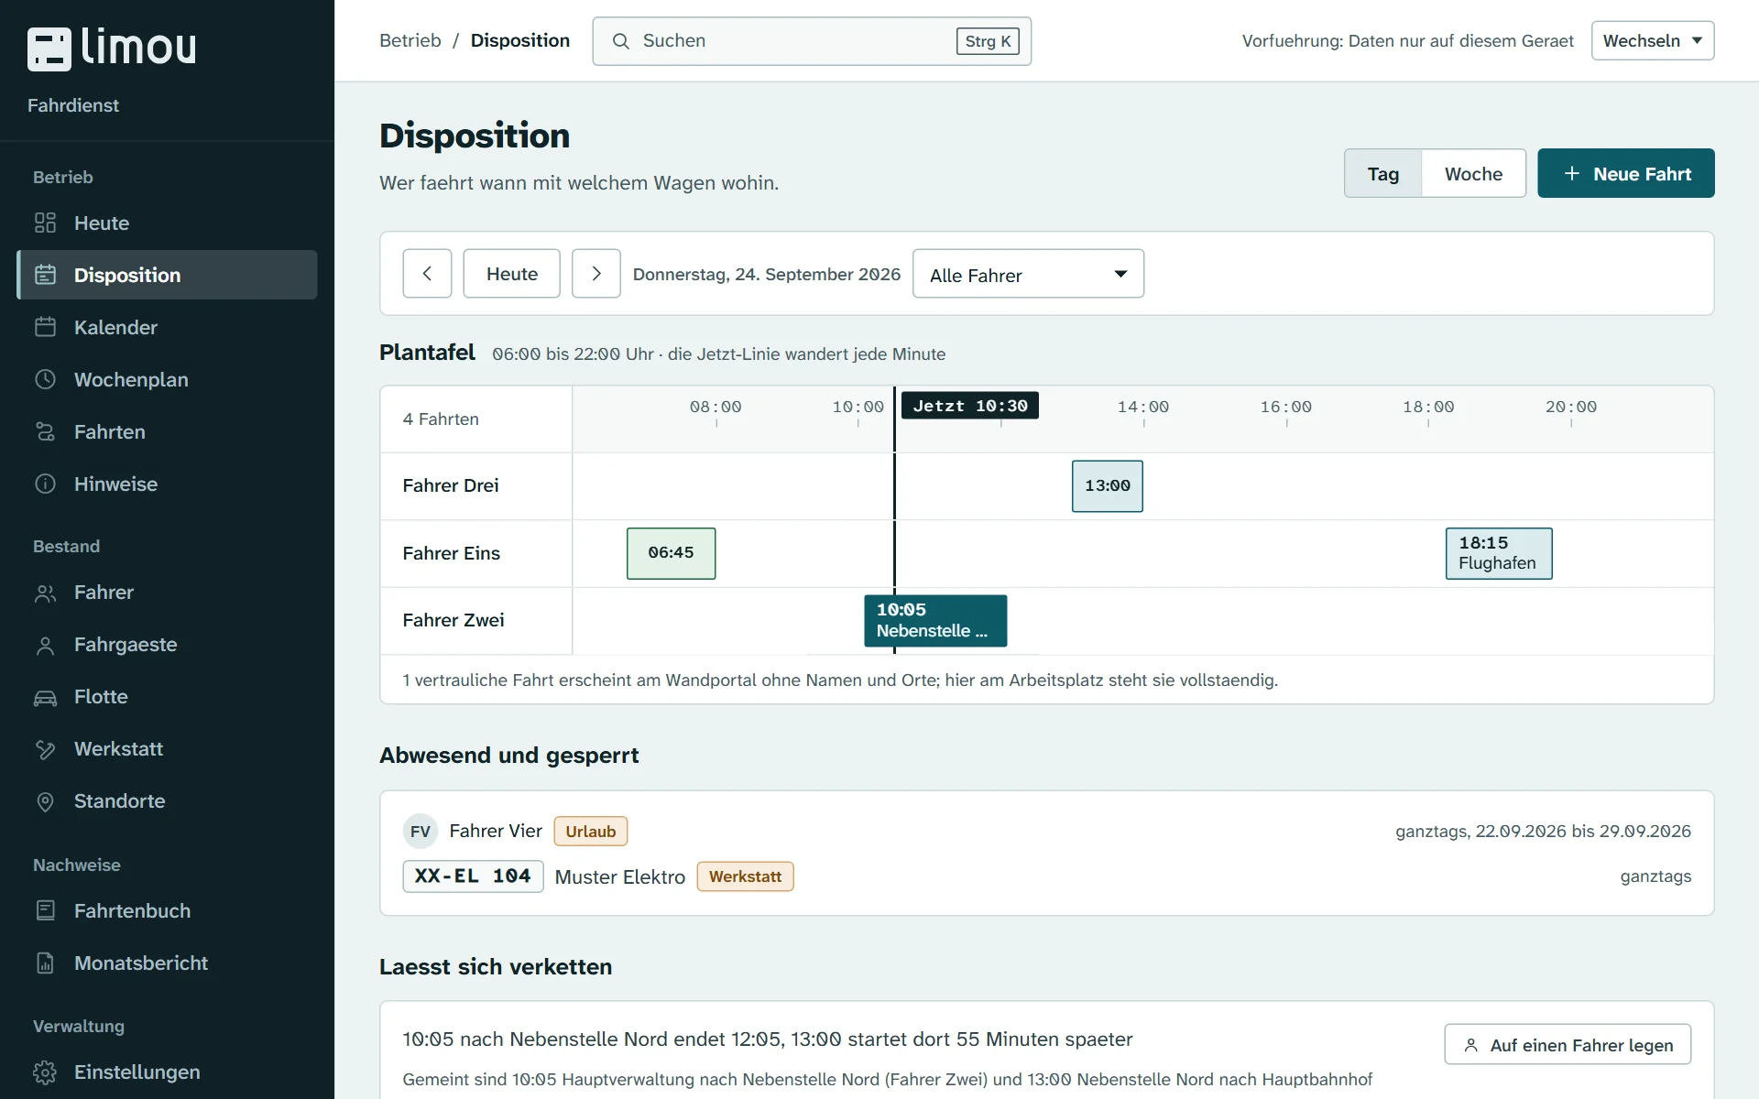The height and width of the screenshot is (1099, 1759).
Task: Click the Monatsbericht report icon
Action: (x=45, y=963)
